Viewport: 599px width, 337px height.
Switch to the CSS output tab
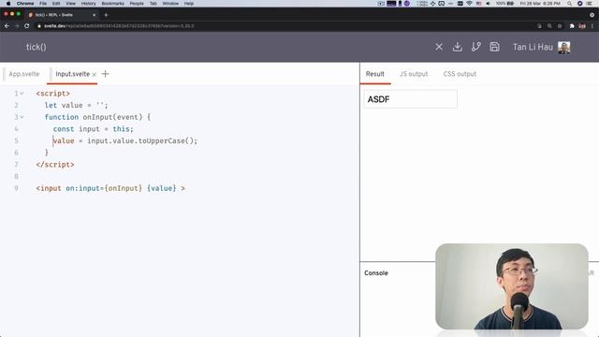[x=460, y=74]
